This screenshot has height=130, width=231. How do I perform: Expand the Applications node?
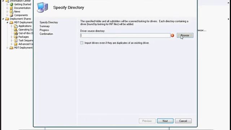pos(12,26)
